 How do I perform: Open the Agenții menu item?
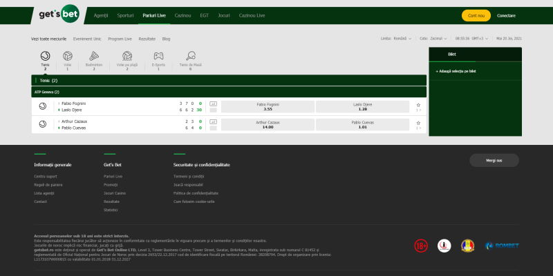point(101,15)
